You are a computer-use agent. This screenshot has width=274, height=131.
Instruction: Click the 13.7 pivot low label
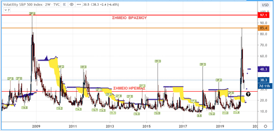(x=95, y=110)
